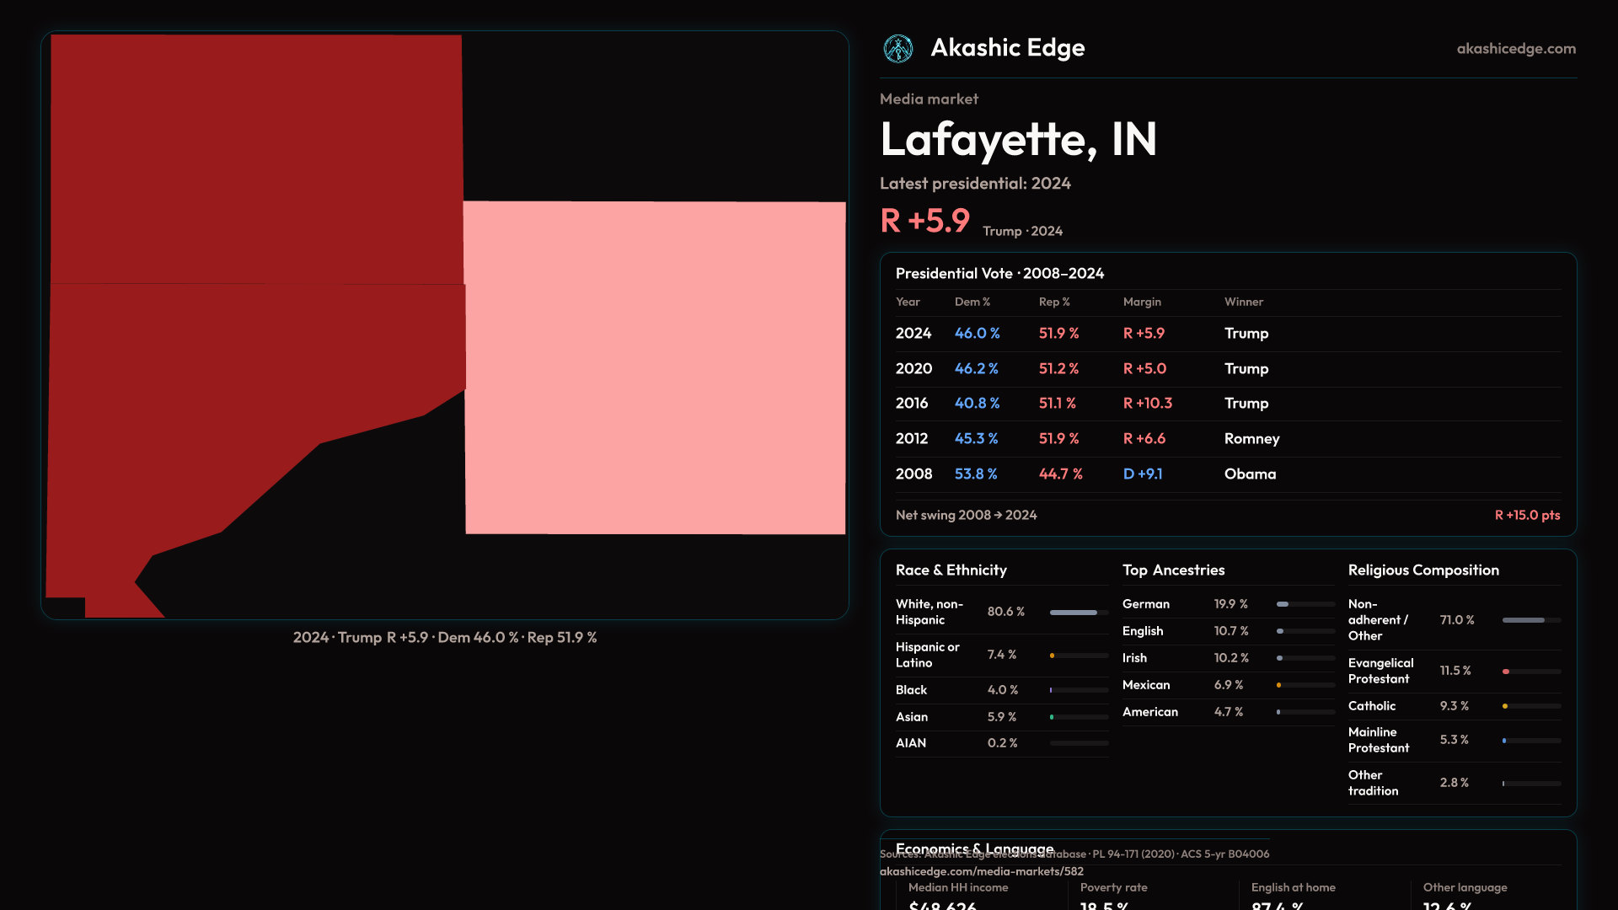The image size is (1618, 910).
Task: Click the Akashic Edge logo icon
Action: coord(897,49)
